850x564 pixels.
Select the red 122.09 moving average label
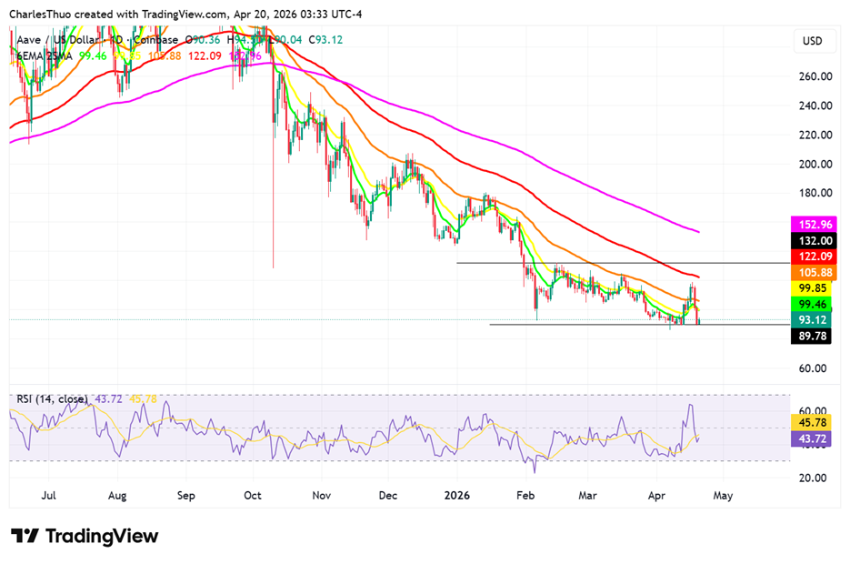pos(815,257)
